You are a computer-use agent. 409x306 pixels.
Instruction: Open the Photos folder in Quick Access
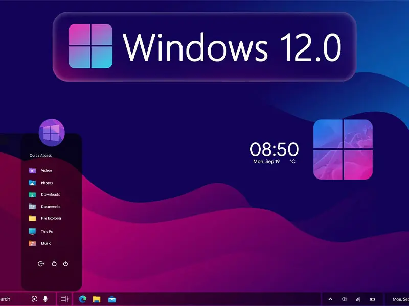pos(41,183)
